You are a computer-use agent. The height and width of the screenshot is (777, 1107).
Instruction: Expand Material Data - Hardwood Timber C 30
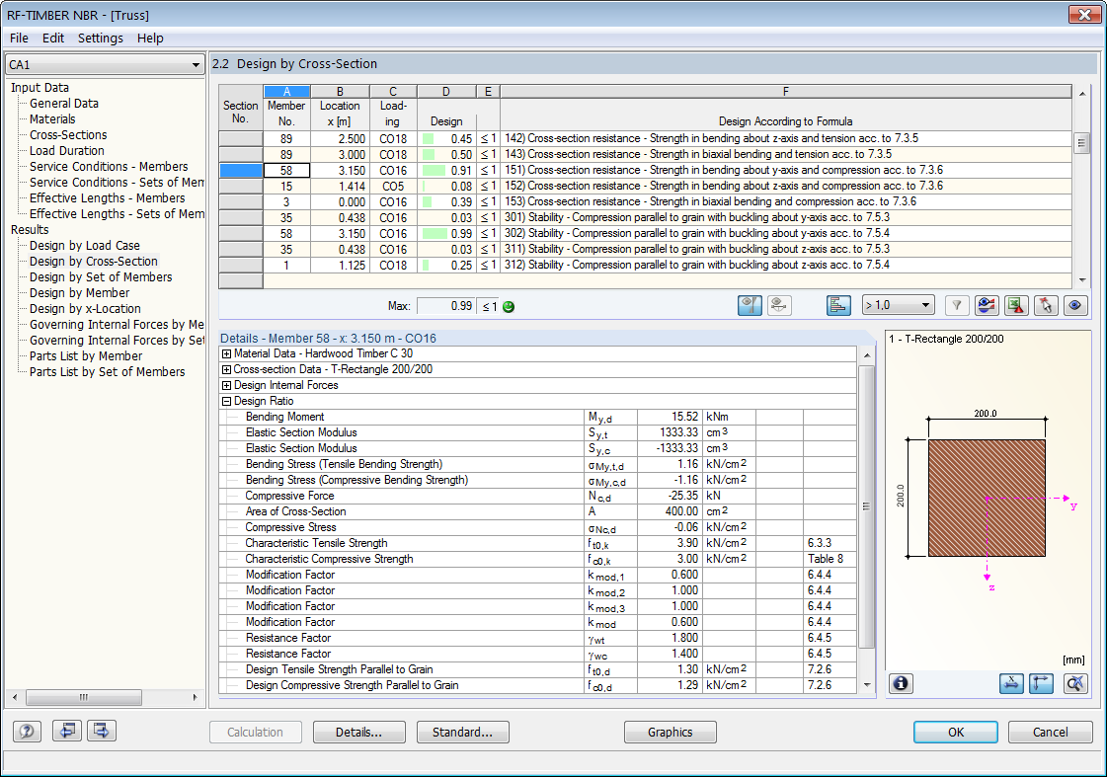tap(226, 353)
